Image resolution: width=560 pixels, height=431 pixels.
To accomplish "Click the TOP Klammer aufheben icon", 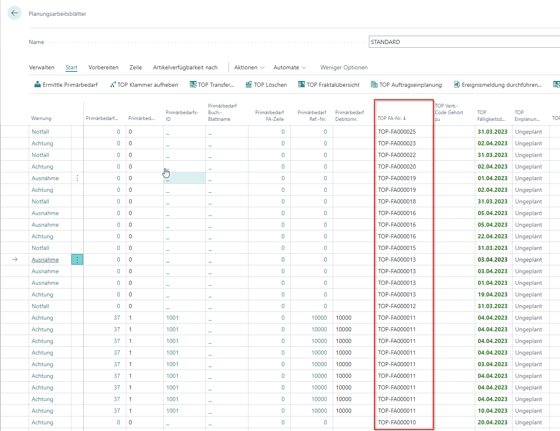I will [x=113, y=85].
